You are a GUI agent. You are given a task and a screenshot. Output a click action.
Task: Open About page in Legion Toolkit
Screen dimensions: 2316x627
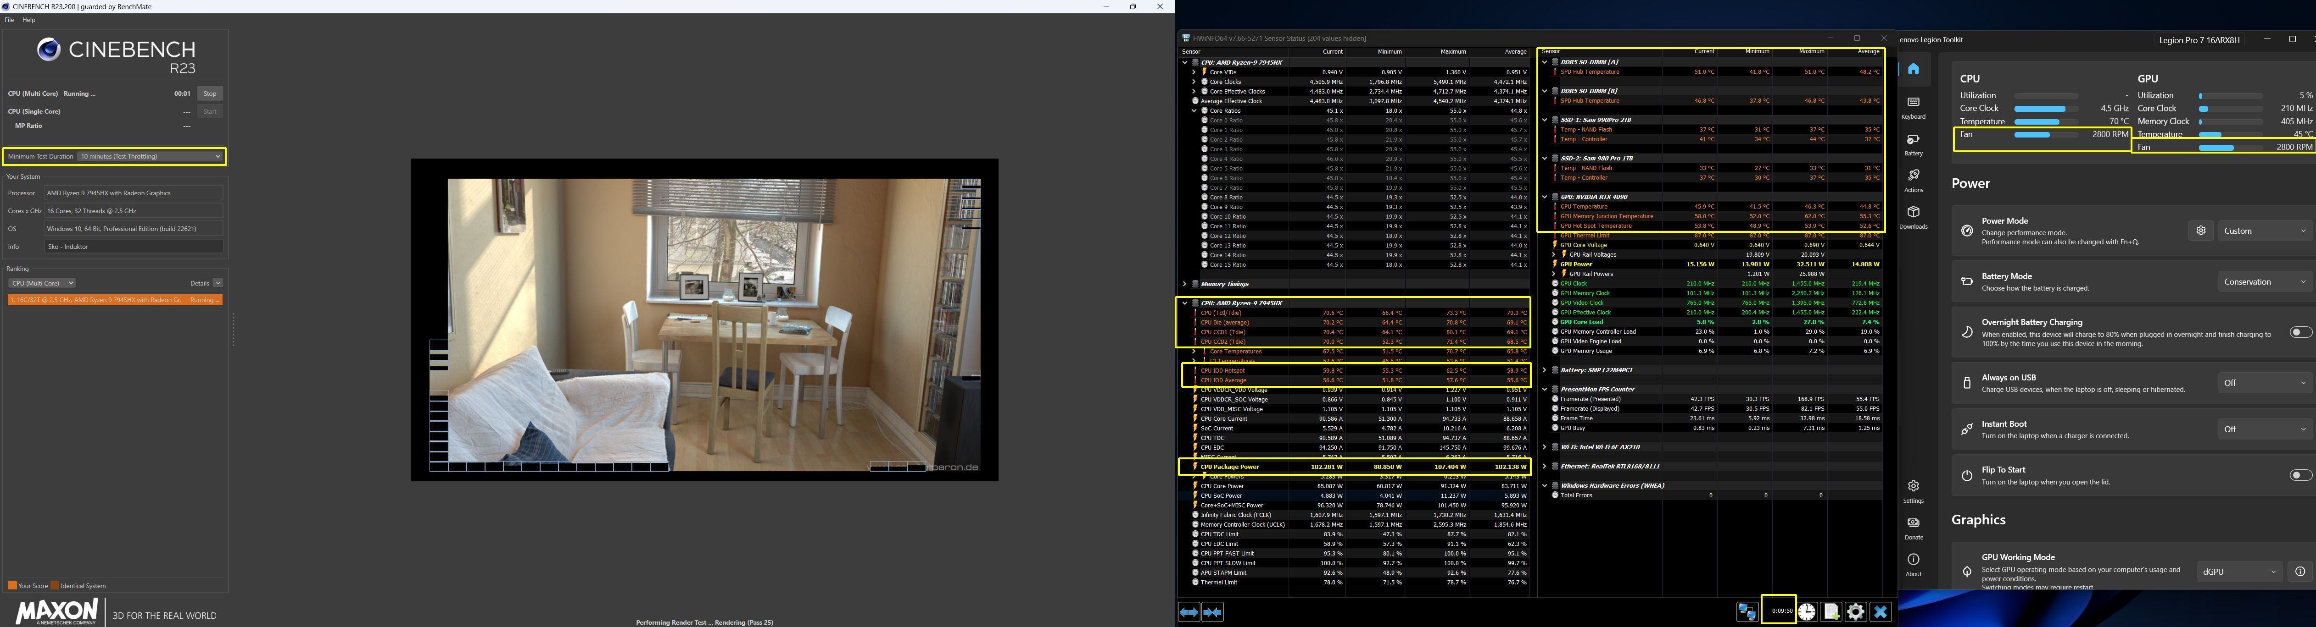pyautogui.click(x=1913, y=565)
